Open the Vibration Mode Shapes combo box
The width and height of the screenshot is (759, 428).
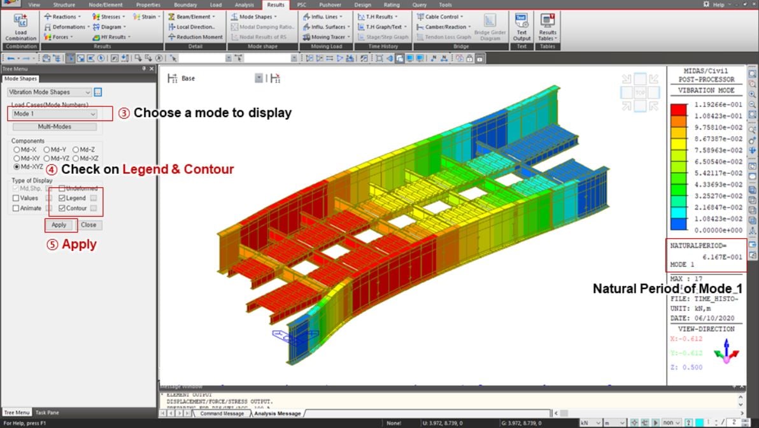click(x=50, y=92)
